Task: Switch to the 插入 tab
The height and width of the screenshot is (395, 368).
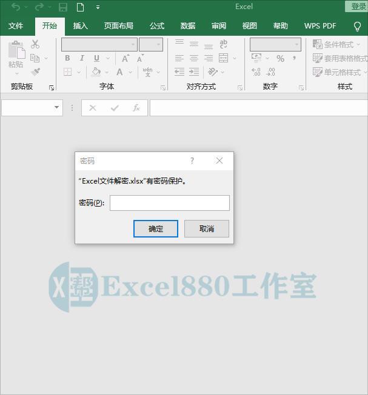Action: click(x=81, y=25)
